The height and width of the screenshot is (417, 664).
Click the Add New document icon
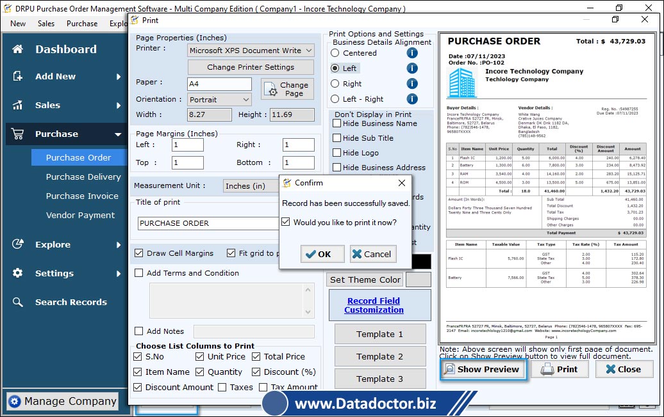click(x=17, y=76)
